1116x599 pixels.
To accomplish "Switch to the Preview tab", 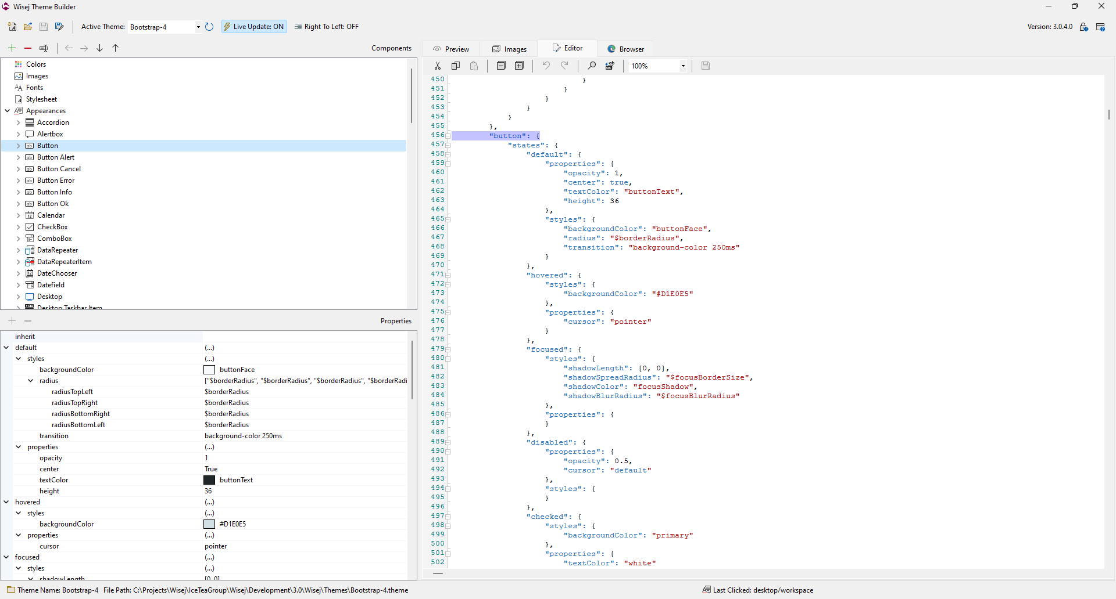I will pyautogui.click(x=451, y=49).
